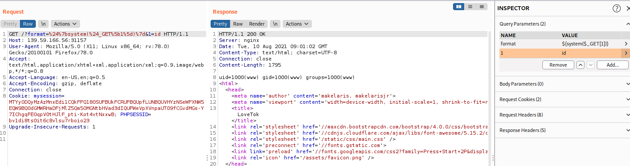Click the Request panel title
This screenshot has height=166, width=630.
click(x=14, y=12)
